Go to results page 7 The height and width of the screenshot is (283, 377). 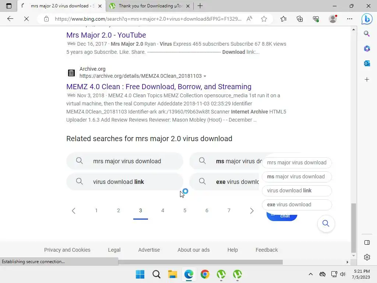pos(229,211)
